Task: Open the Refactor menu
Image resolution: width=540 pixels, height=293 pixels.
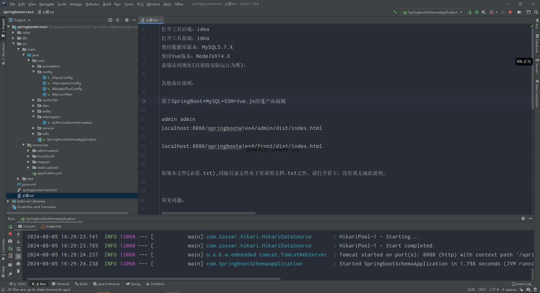Action: [93, 4]
